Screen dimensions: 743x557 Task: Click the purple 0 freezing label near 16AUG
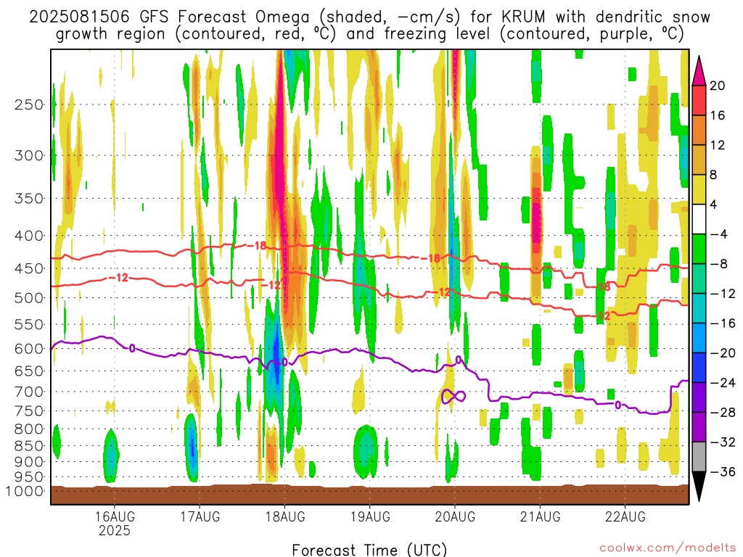[132, 349]
